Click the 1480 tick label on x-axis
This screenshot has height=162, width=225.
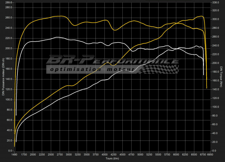15,154
